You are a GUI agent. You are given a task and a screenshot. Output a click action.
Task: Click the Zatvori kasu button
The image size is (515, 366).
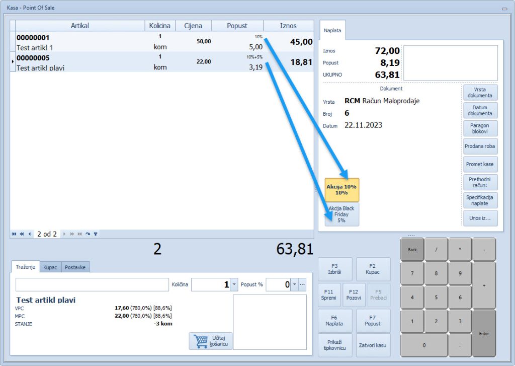click(x=373, y=345)
